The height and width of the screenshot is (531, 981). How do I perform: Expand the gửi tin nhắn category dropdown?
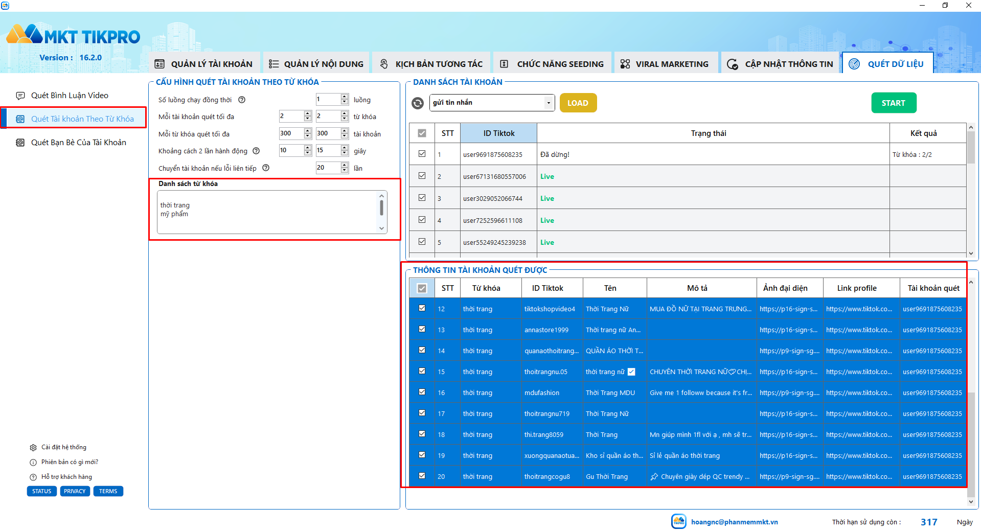(549, 103)
